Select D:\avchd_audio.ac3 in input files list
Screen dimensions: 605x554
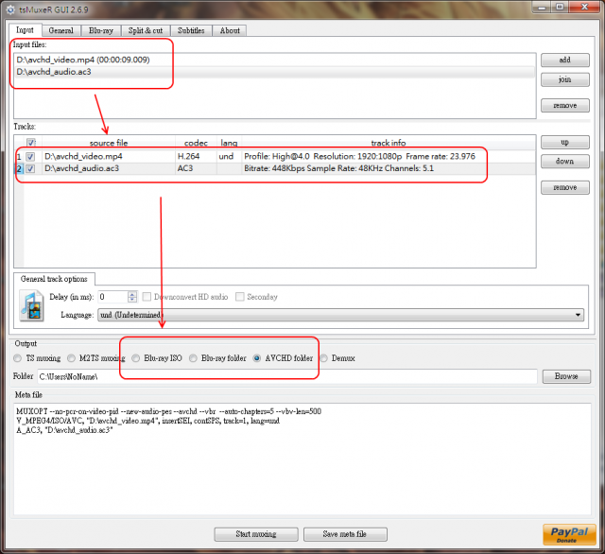[x=275, y=72]
